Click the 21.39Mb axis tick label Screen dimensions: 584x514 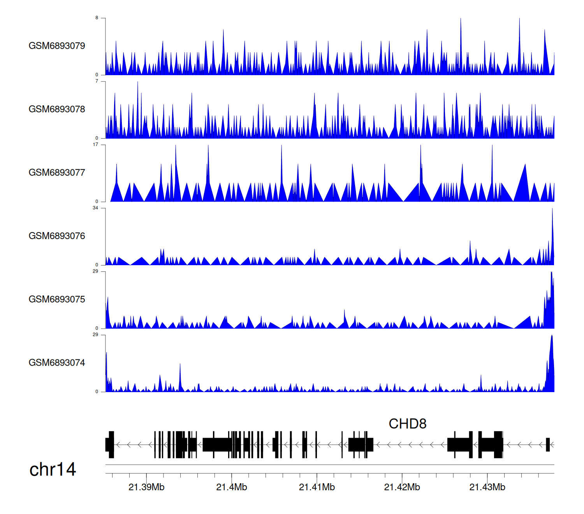click(146, 487)
